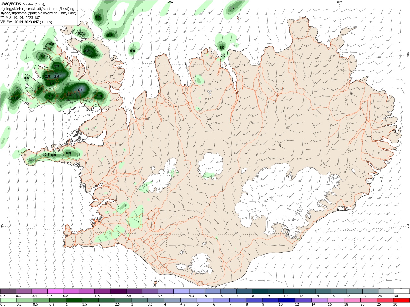Click the 15W longitude label
The height and width of the screenshot is (307, 410).
[339, 2]
